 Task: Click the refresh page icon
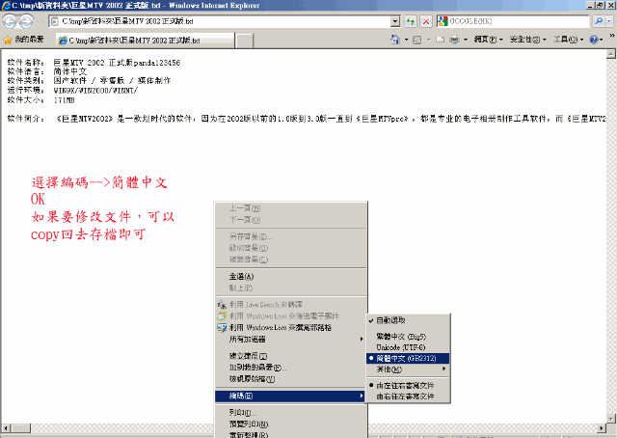pos(410,20)
